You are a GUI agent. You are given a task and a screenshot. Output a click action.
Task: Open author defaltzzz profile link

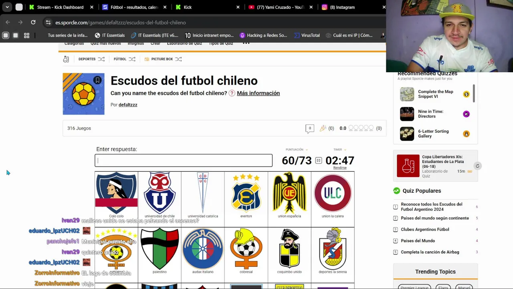point(128,105)
